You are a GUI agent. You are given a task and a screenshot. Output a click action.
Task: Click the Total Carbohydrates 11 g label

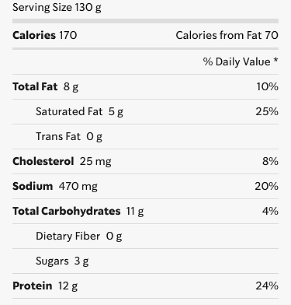pos(78,211)
